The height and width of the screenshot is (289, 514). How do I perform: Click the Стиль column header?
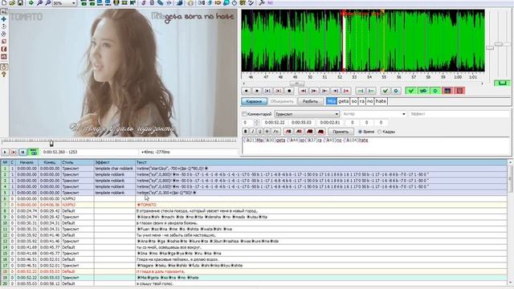tap(77, 162)
